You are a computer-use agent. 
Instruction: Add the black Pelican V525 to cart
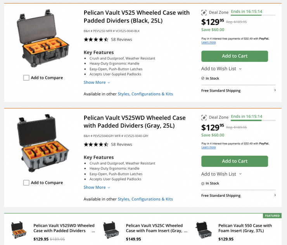(234, 56)
